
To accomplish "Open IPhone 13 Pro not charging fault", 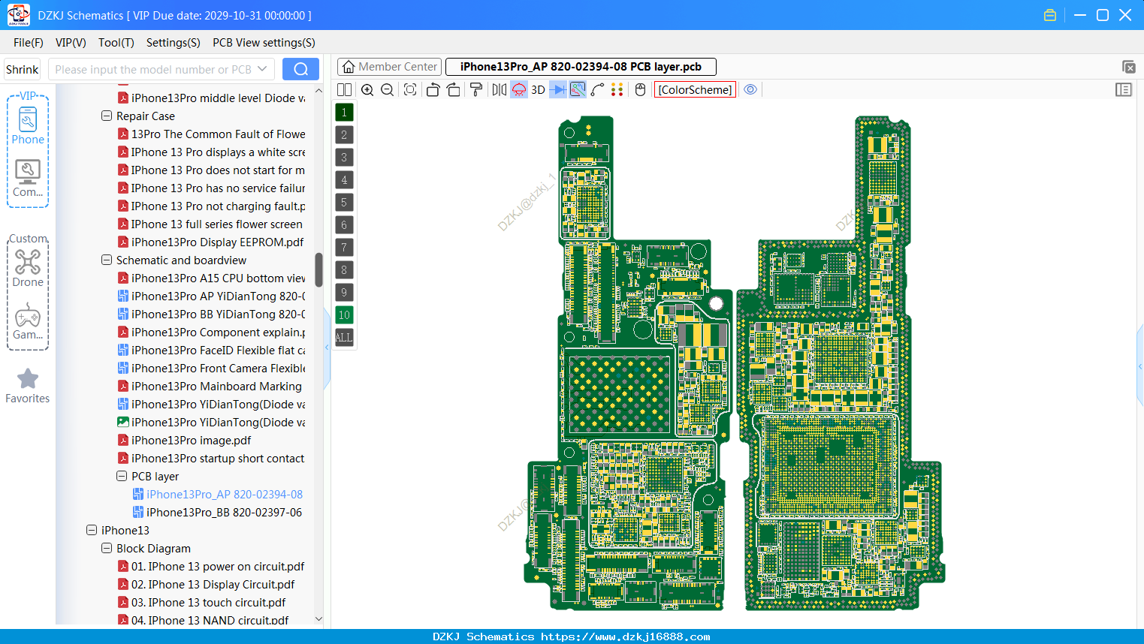I will pos(211,206).
